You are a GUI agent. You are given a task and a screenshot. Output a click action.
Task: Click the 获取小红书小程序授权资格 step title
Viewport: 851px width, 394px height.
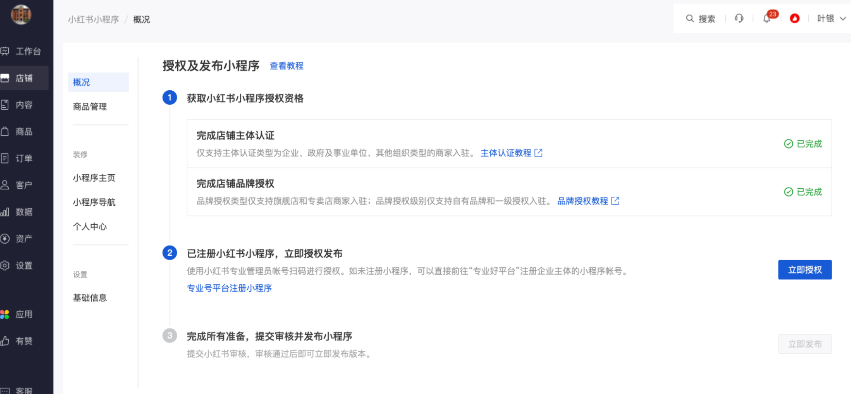245,98
